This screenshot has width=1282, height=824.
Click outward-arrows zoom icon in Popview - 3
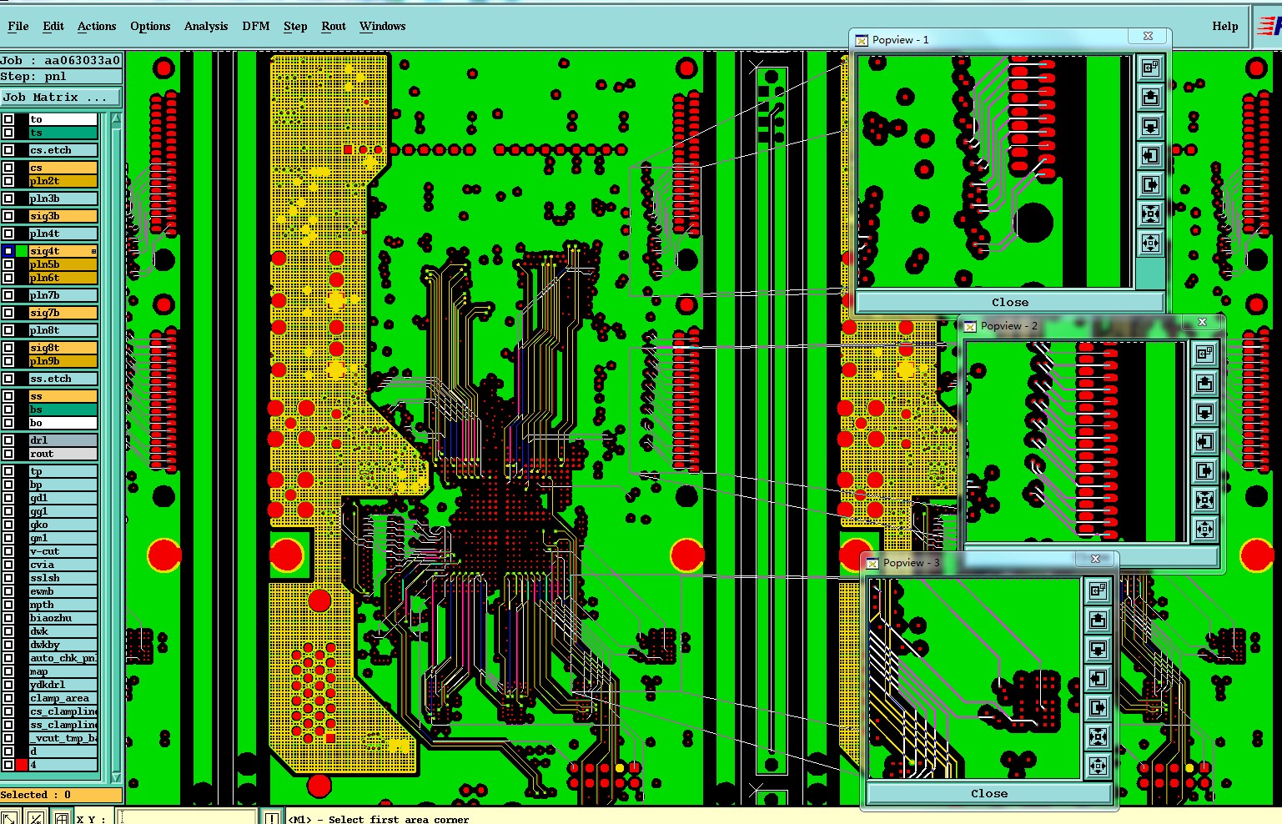pyautogui.click(x=1098, y=766)
